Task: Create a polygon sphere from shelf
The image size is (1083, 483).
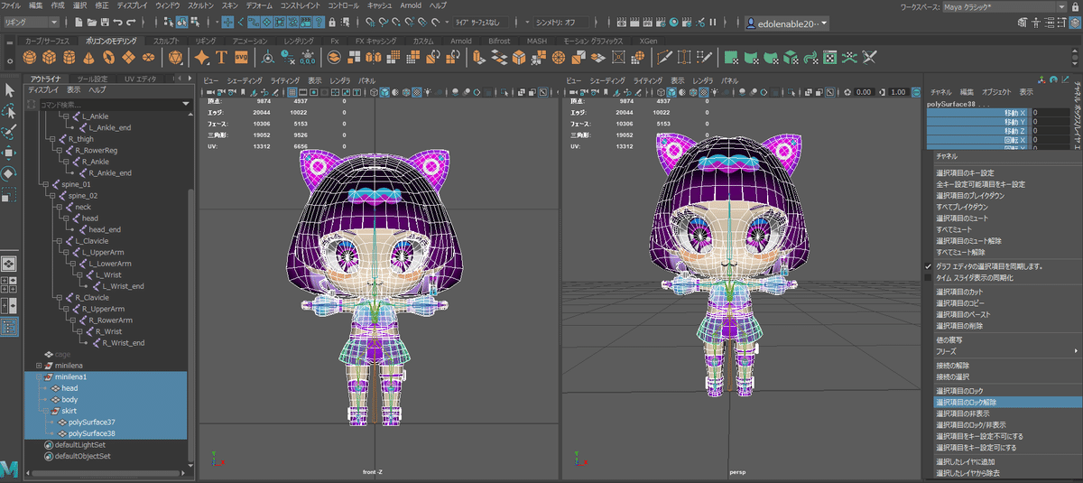Action: [30, 58]
